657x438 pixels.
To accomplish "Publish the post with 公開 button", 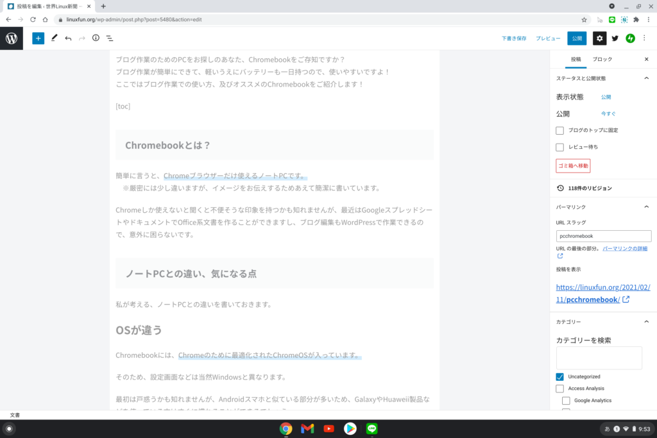I will (577, 38).
